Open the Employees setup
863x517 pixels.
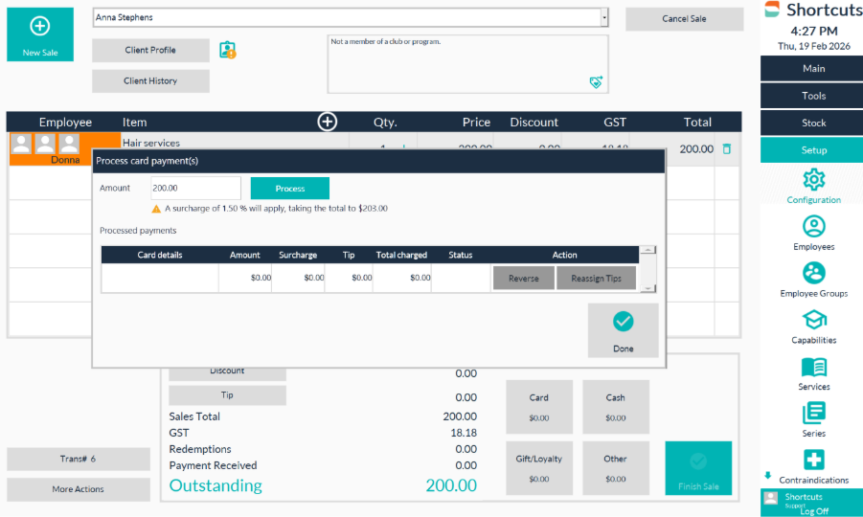click(x=813, y=234)
